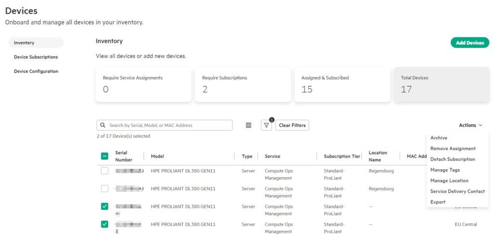
Task: Collapse the Actions dropdown menu
Action: point(470,125)
